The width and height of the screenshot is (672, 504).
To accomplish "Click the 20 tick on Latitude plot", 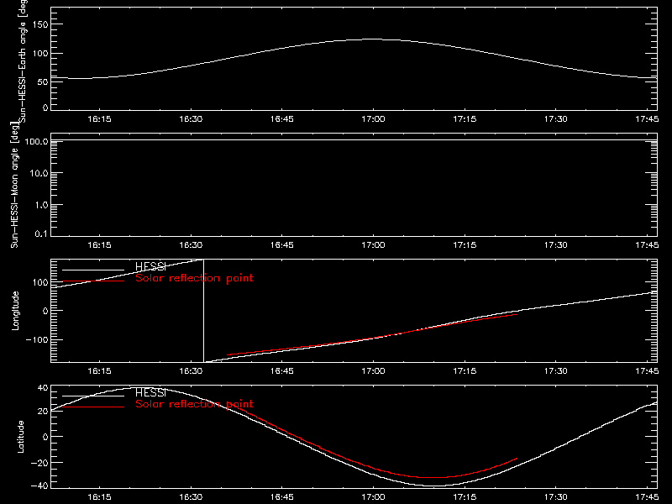I will coord(43,411).
